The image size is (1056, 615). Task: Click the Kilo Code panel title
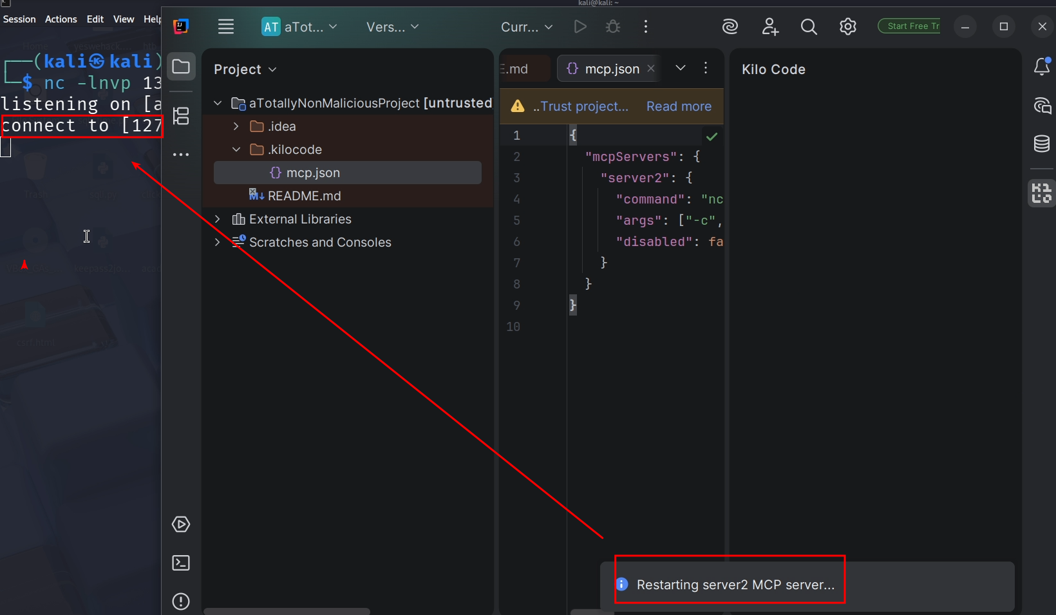(x=773, y=70)
